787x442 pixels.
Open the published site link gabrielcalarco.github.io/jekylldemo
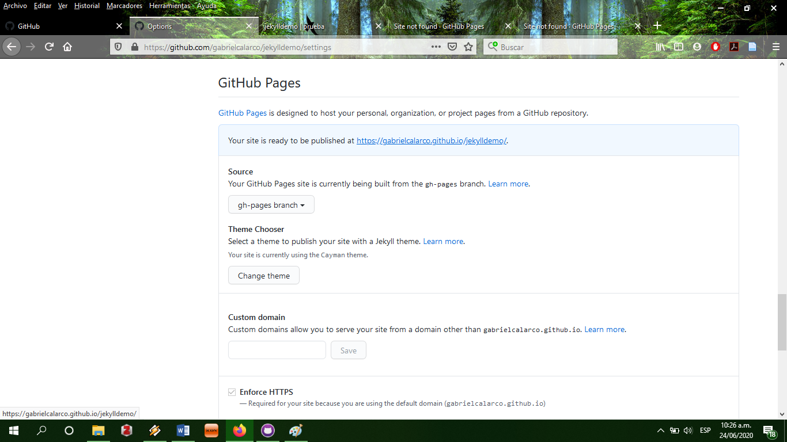[431, 140]
